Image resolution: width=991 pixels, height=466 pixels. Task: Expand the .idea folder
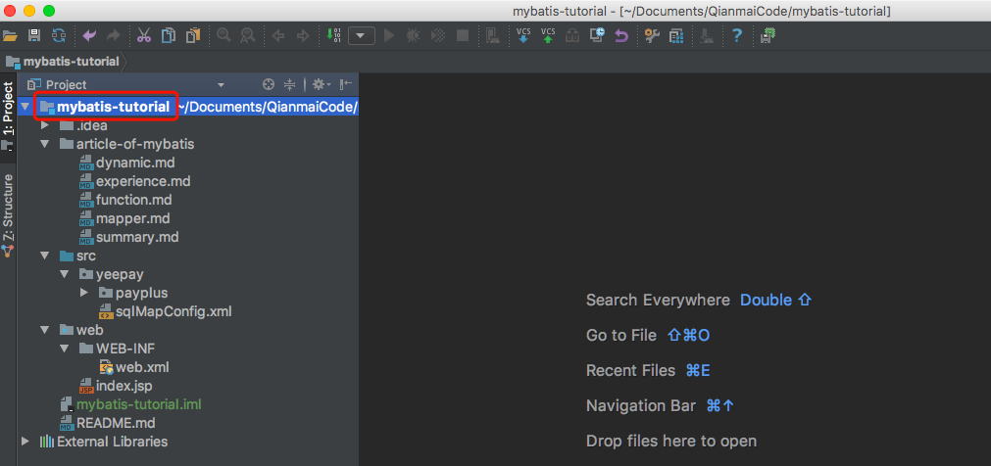(x=44, y=125)
